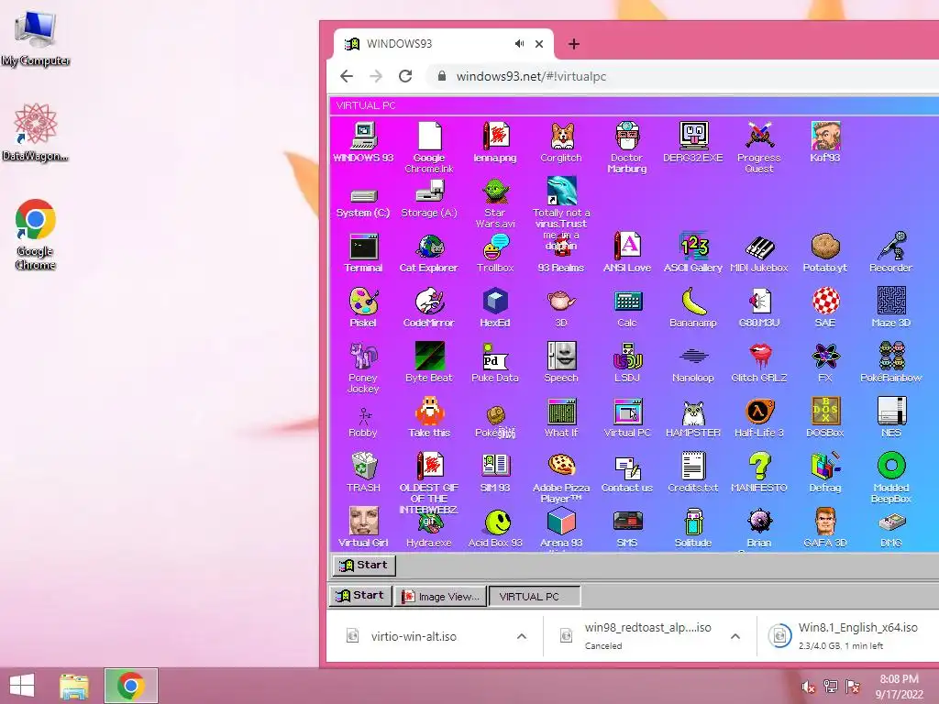Open Storage (A:) floppy drive icon
The image size is (939, 704).
point(429,199)
